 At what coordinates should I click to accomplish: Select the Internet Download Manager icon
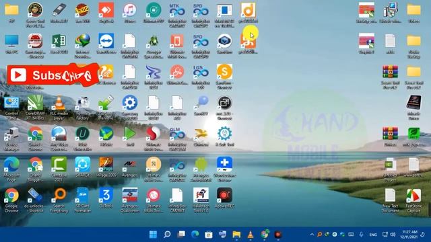click(82, 46)
